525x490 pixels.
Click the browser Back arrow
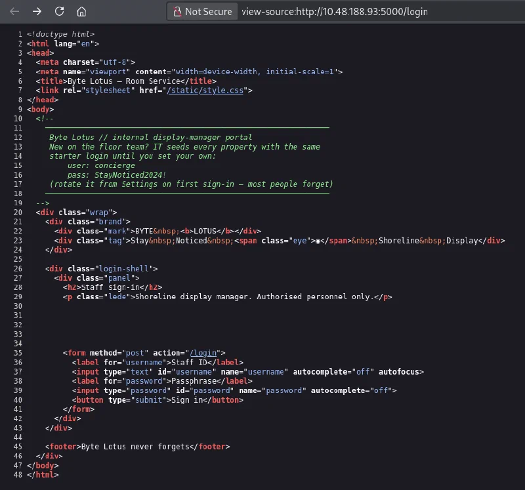(14, 12)
